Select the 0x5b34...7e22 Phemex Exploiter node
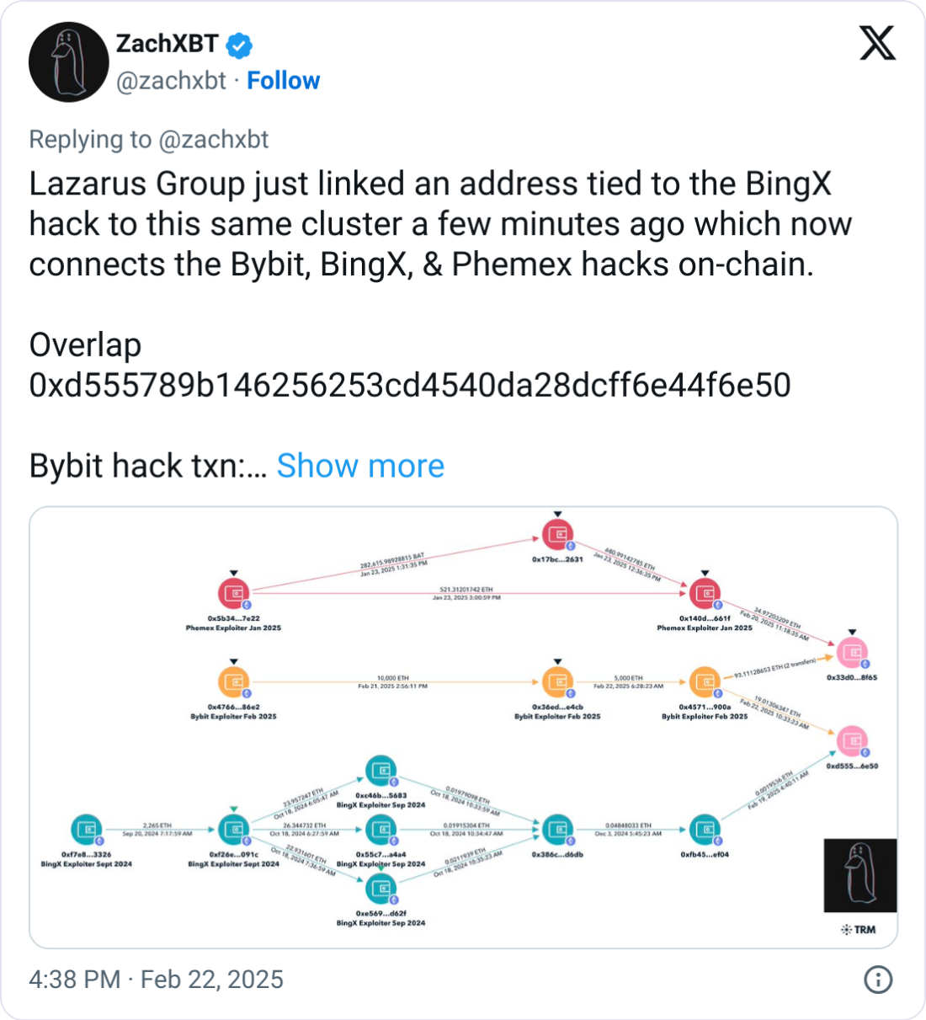The width and height of the screenshot is (926, 1020). (234, 593)
